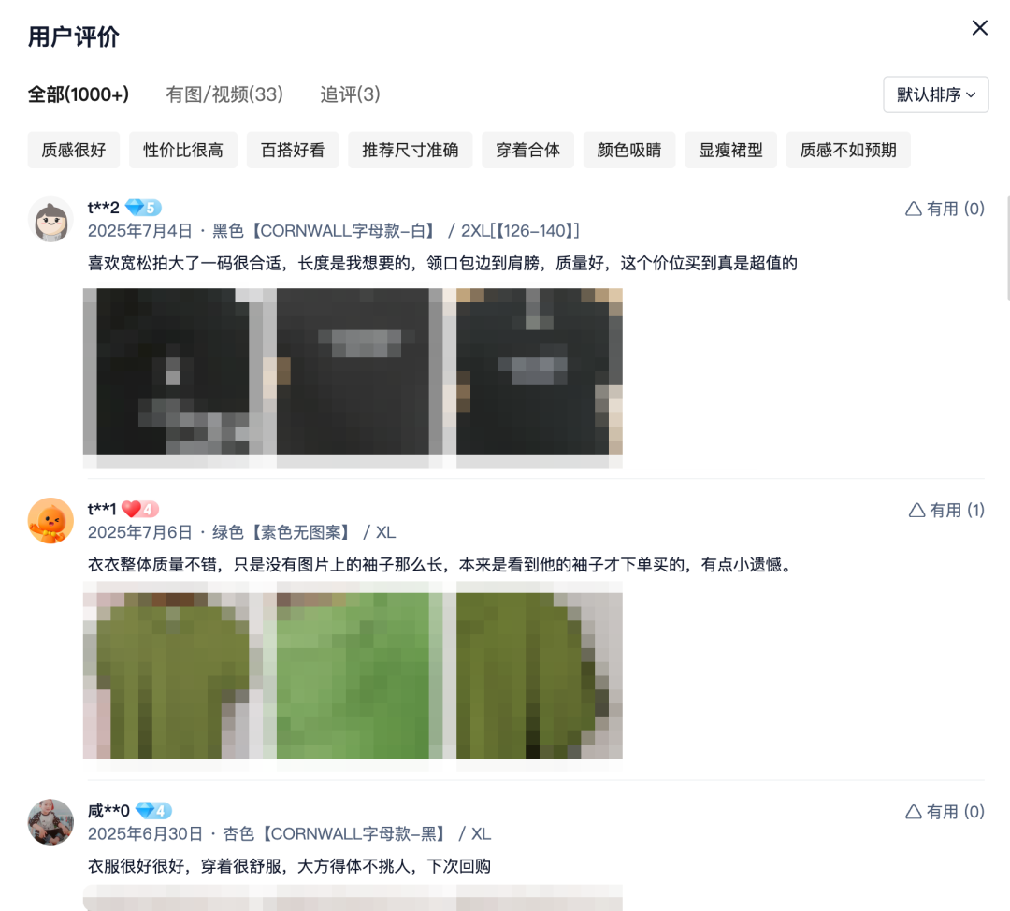Click the username t**2
The image size is (1010, 911).
point(103,208)
